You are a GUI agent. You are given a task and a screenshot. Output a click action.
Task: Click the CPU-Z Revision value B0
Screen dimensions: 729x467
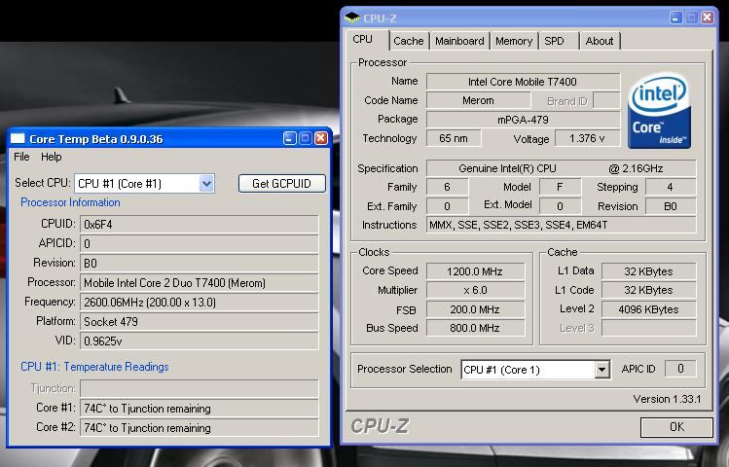click(x=671, y=206)
